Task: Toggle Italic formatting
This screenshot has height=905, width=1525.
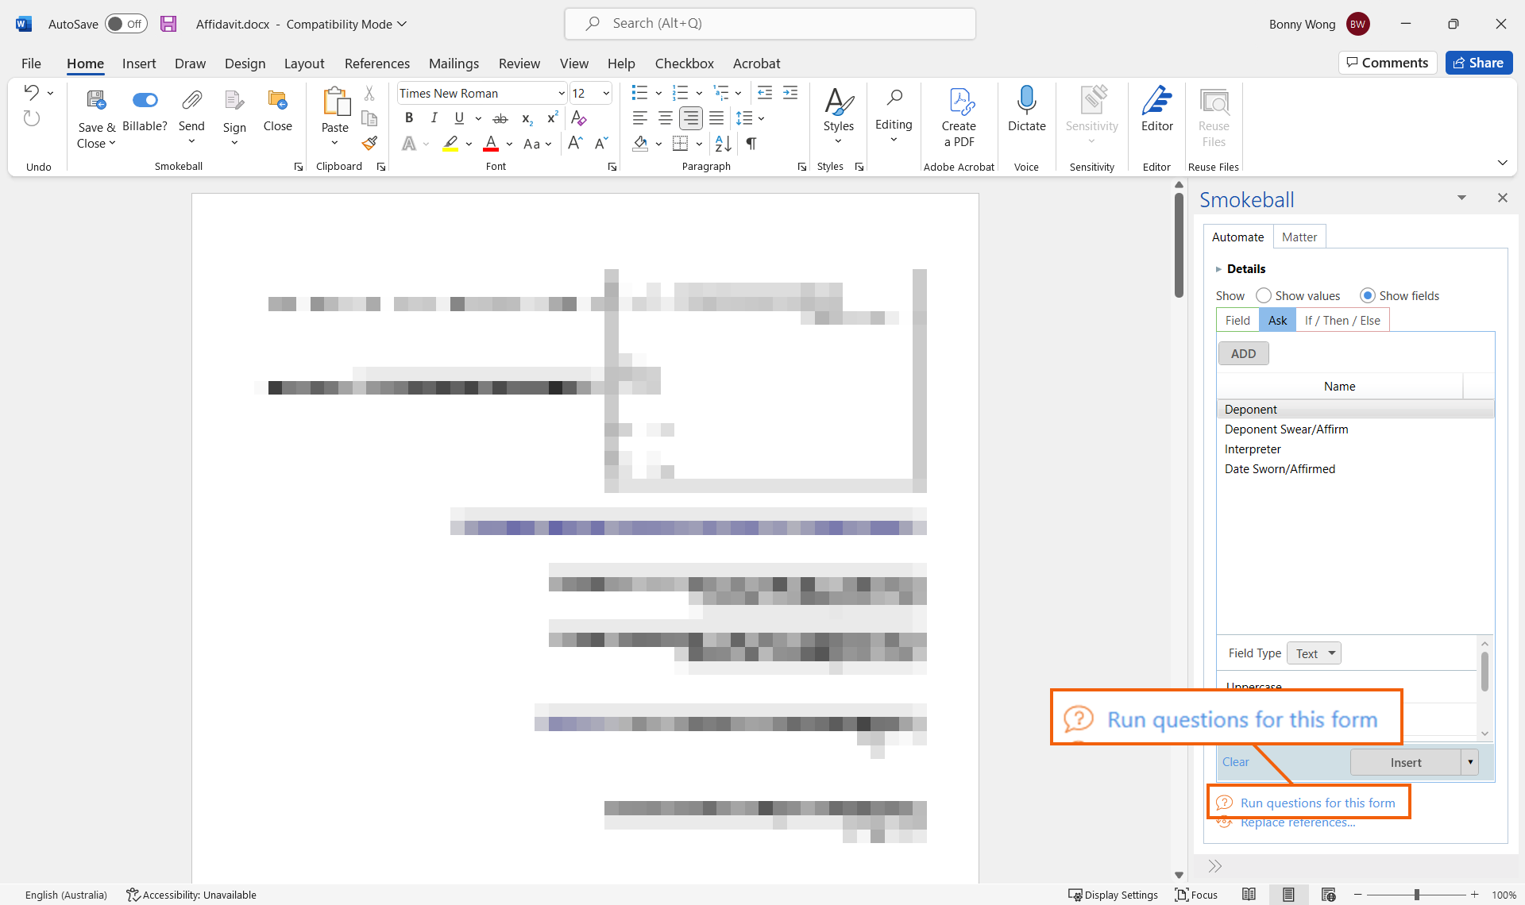Action: [x=434, y=118]
